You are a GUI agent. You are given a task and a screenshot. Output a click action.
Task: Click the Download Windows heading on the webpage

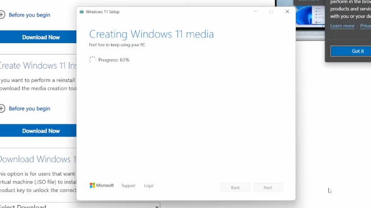coord(38,159)
